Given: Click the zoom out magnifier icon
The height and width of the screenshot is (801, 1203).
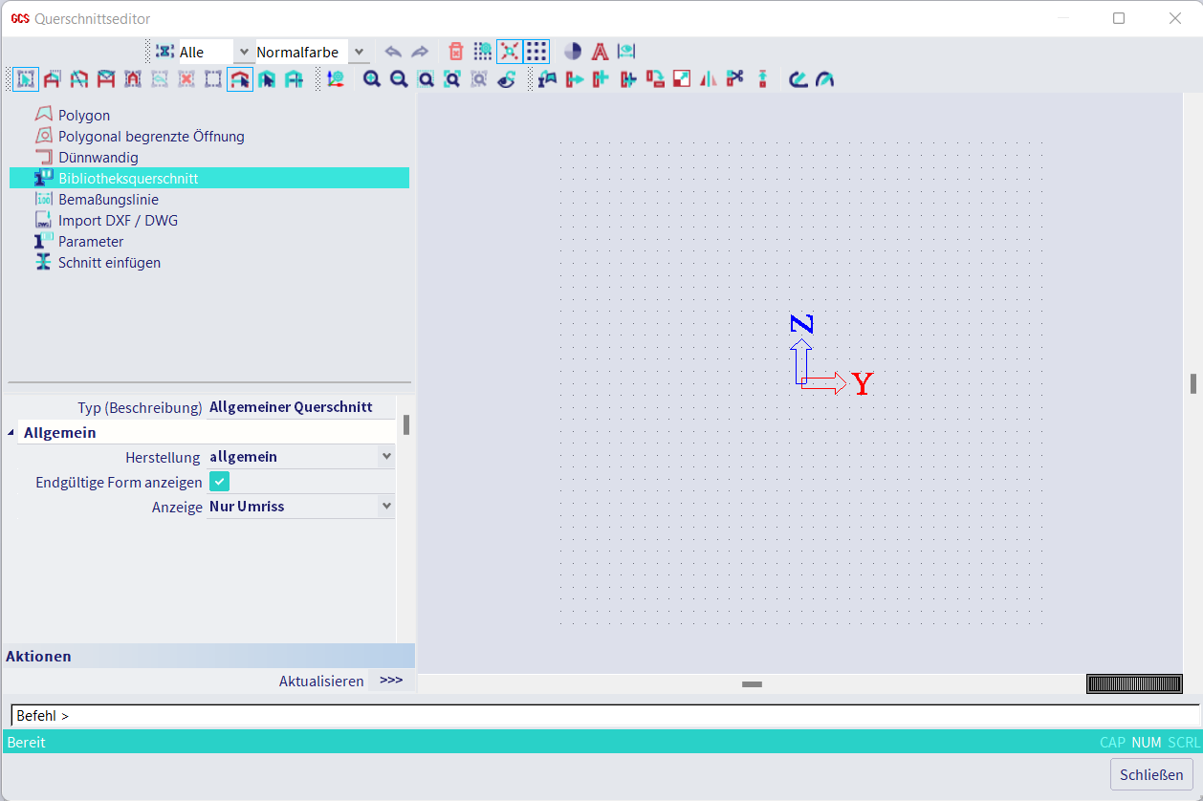Looking at the screenshot, I should (x=399, y=79).
